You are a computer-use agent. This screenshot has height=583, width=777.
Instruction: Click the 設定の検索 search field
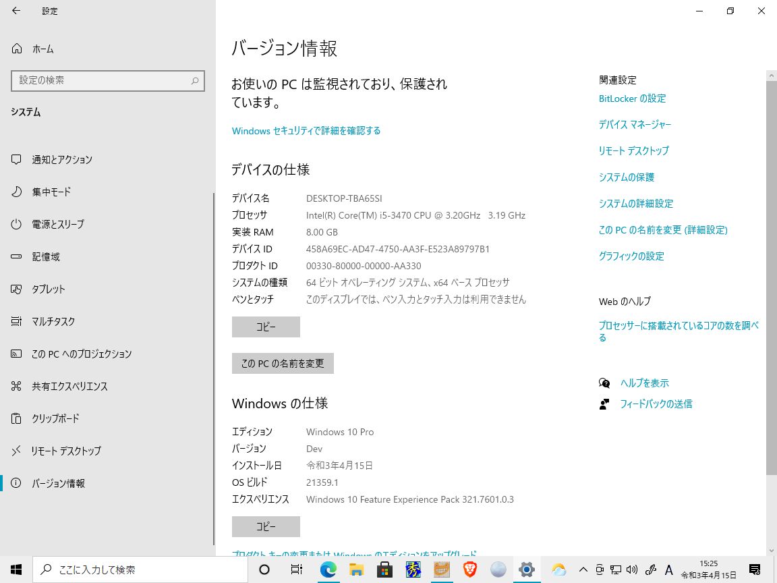click(x=107, y=81)
